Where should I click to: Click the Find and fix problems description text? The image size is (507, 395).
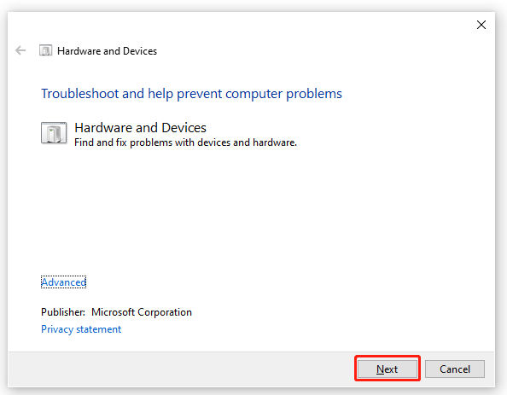point(185,142)
